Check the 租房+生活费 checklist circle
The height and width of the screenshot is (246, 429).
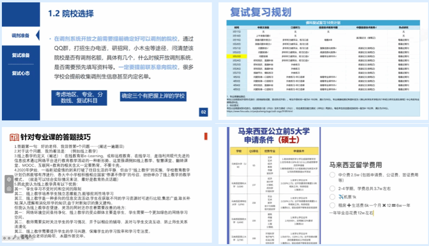[x=333, y=205]
